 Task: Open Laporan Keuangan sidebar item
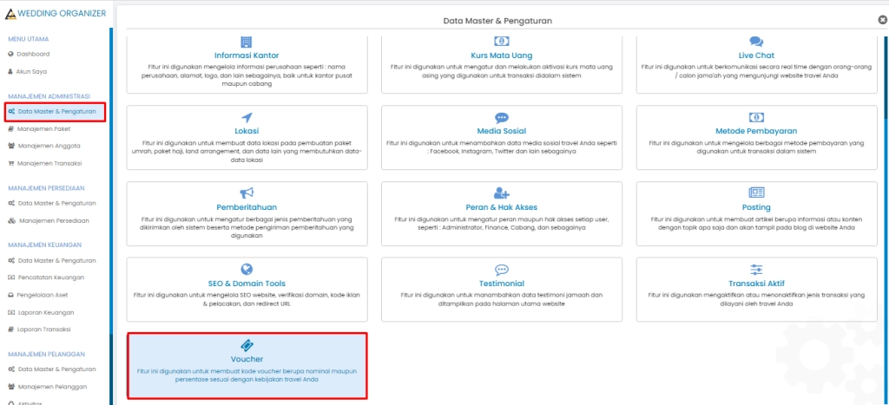coord(47,311)
